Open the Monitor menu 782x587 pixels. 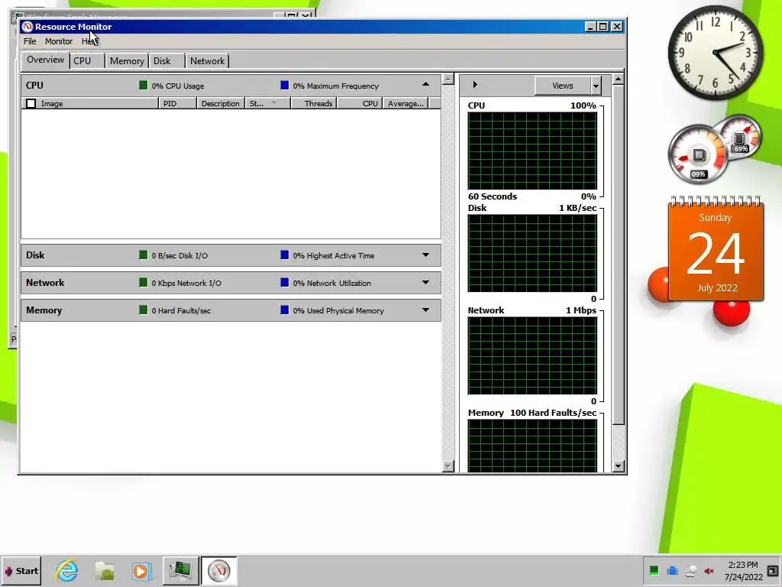[x=58, y=41]
